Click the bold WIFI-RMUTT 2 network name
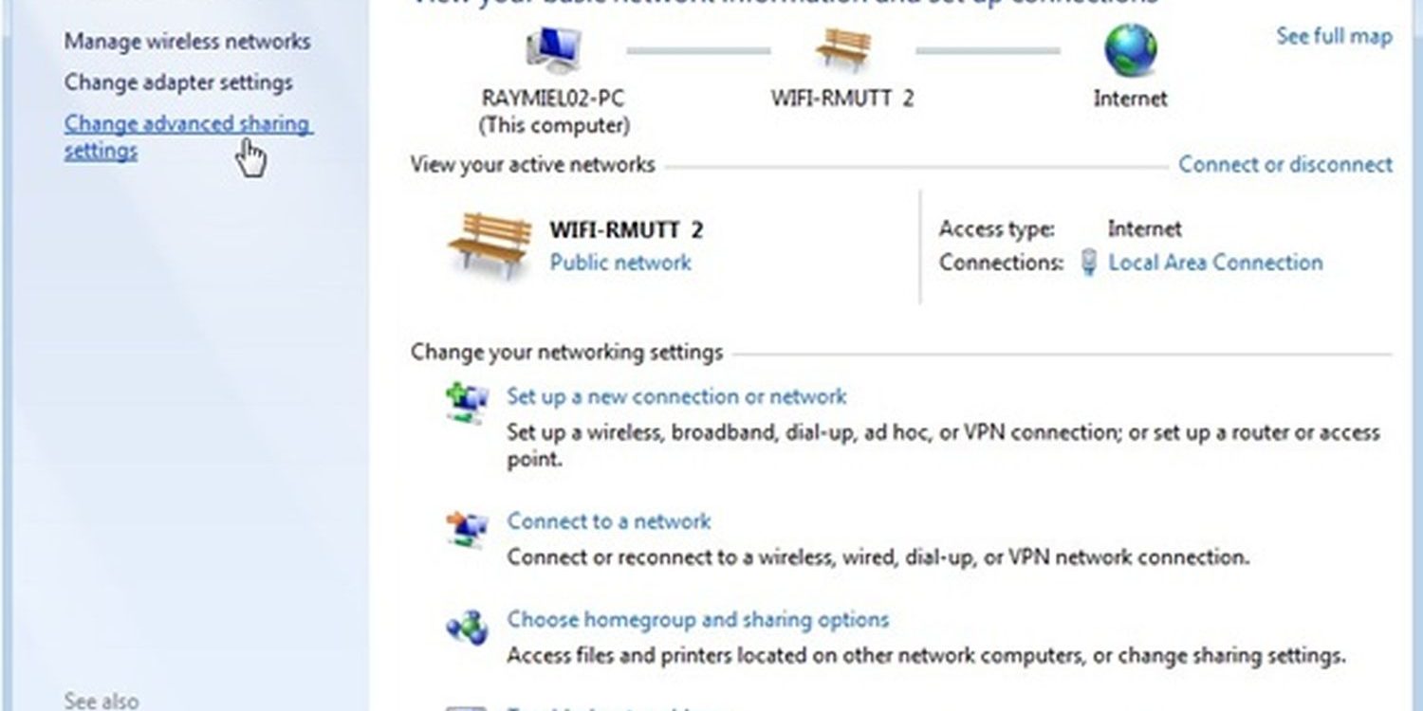This screenshot has height=711, width=1423. click(626, 229)
